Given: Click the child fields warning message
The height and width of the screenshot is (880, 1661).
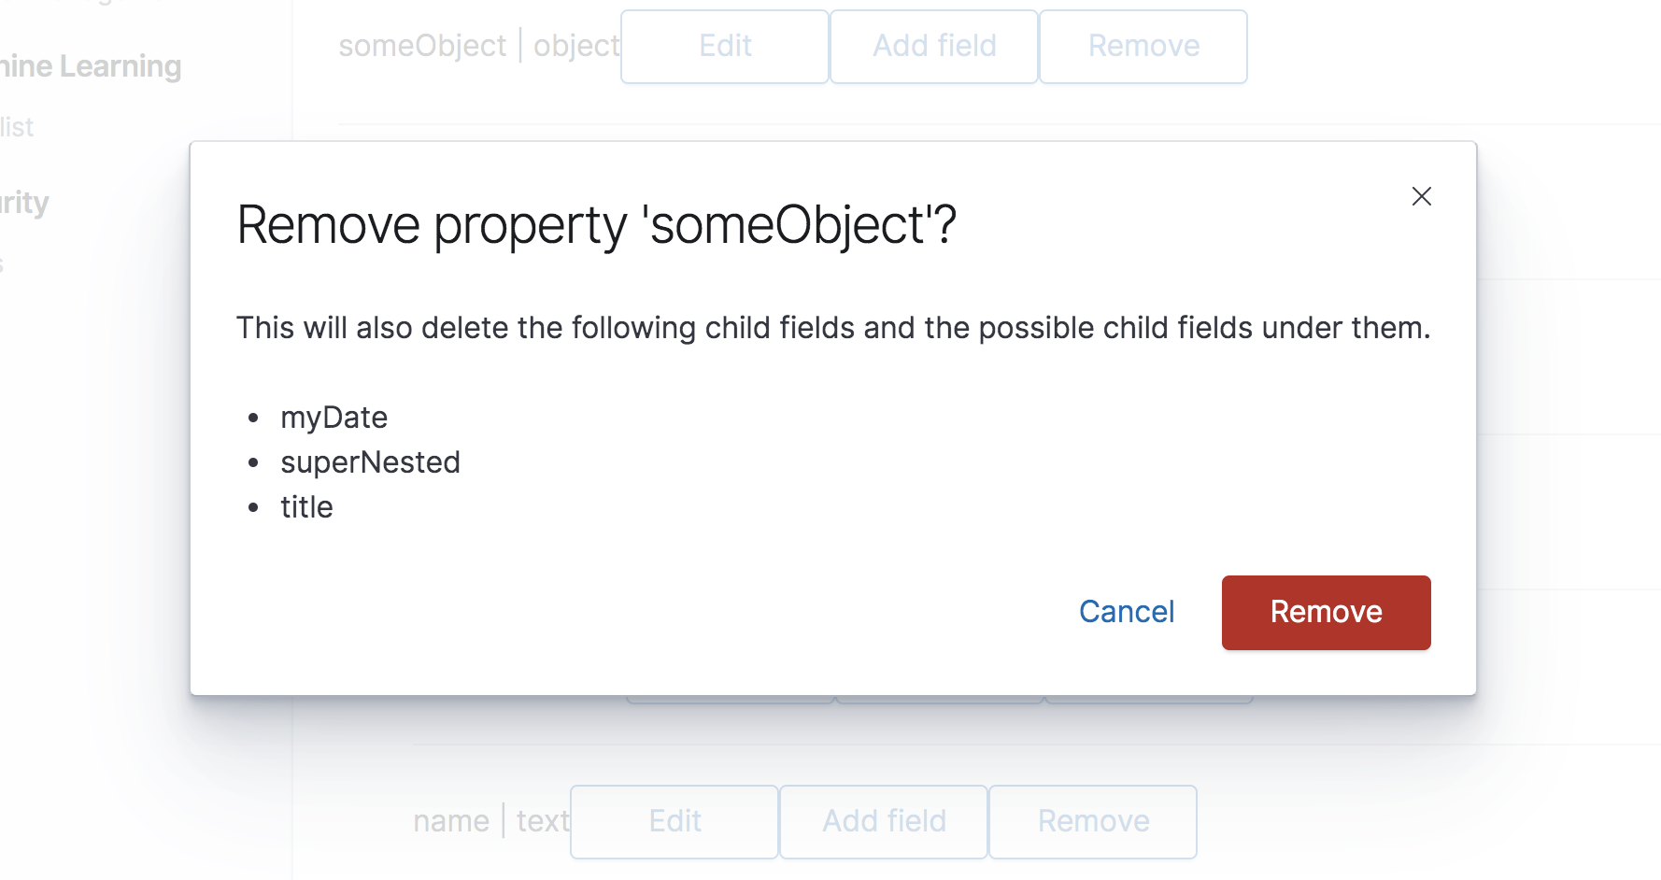Looking at the screenshot, I should (x=832, y=328).
